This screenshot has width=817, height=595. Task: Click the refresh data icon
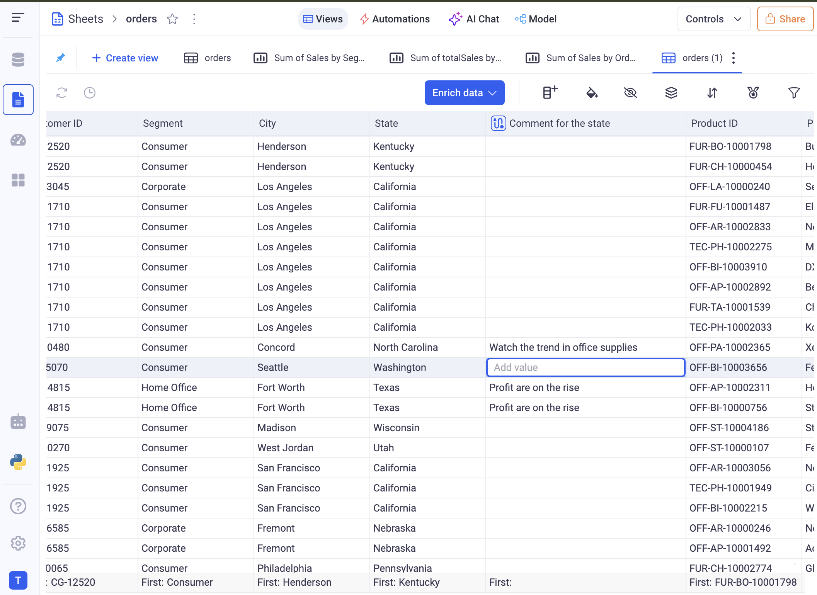pyautogui.click(x=62, y=93)
